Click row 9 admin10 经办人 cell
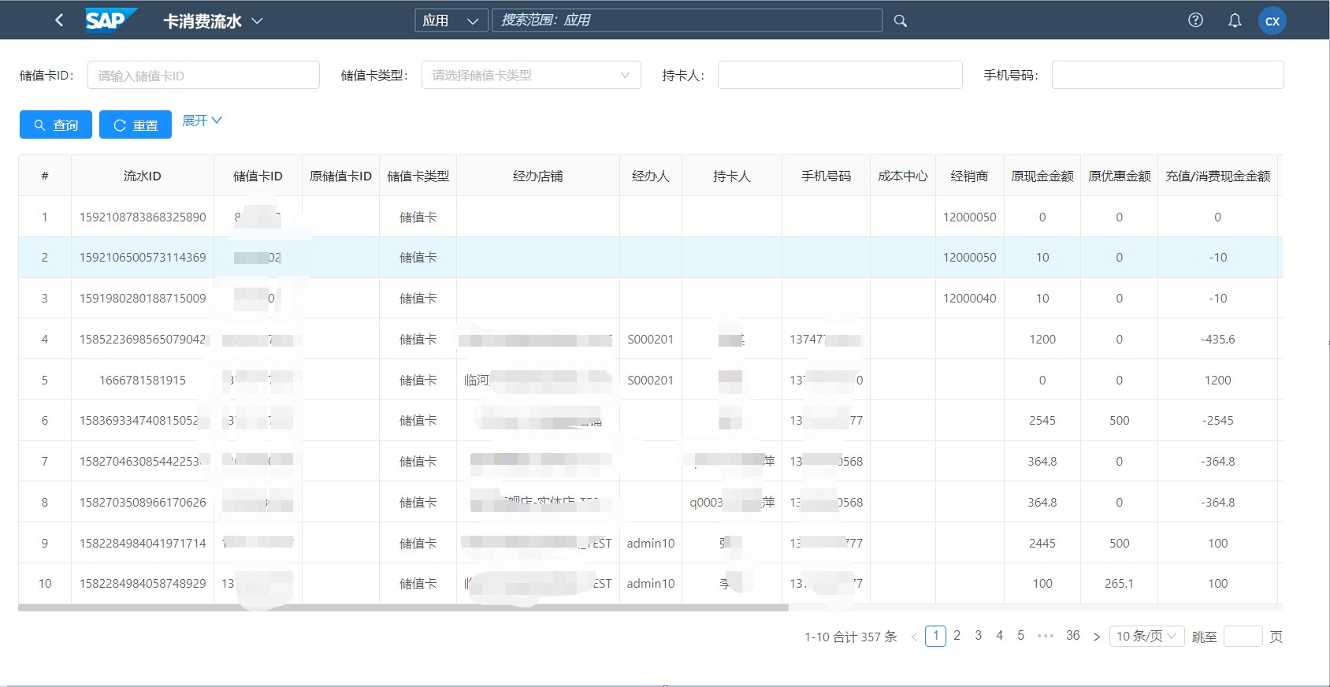Image resolution: width=1330 pixels, height=687 pixels. click(x=651, y=543)
